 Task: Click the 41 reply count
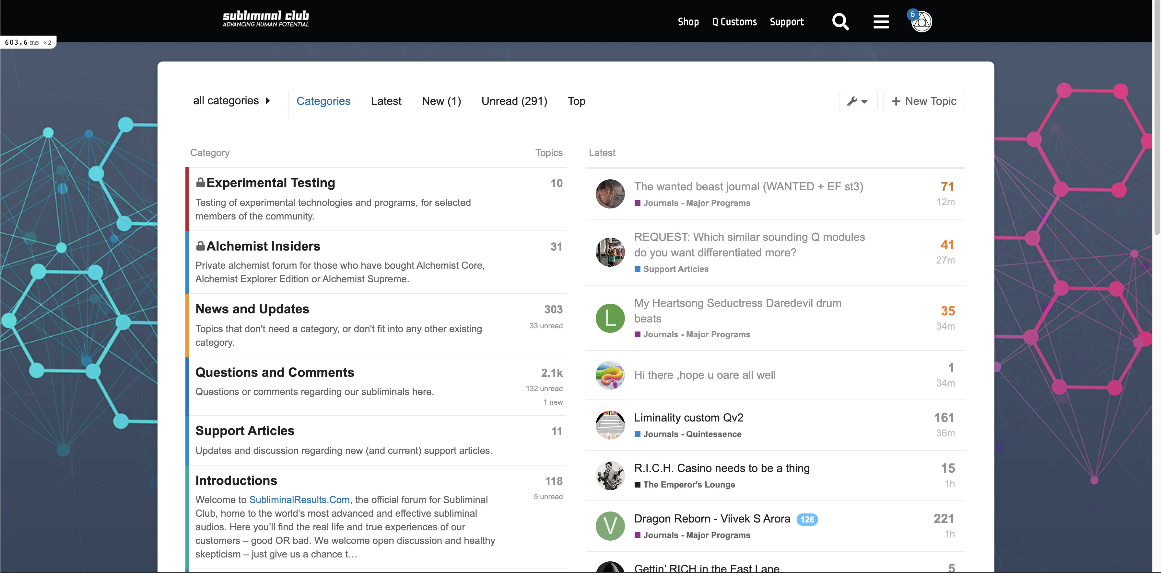click(x=947, y=244)
